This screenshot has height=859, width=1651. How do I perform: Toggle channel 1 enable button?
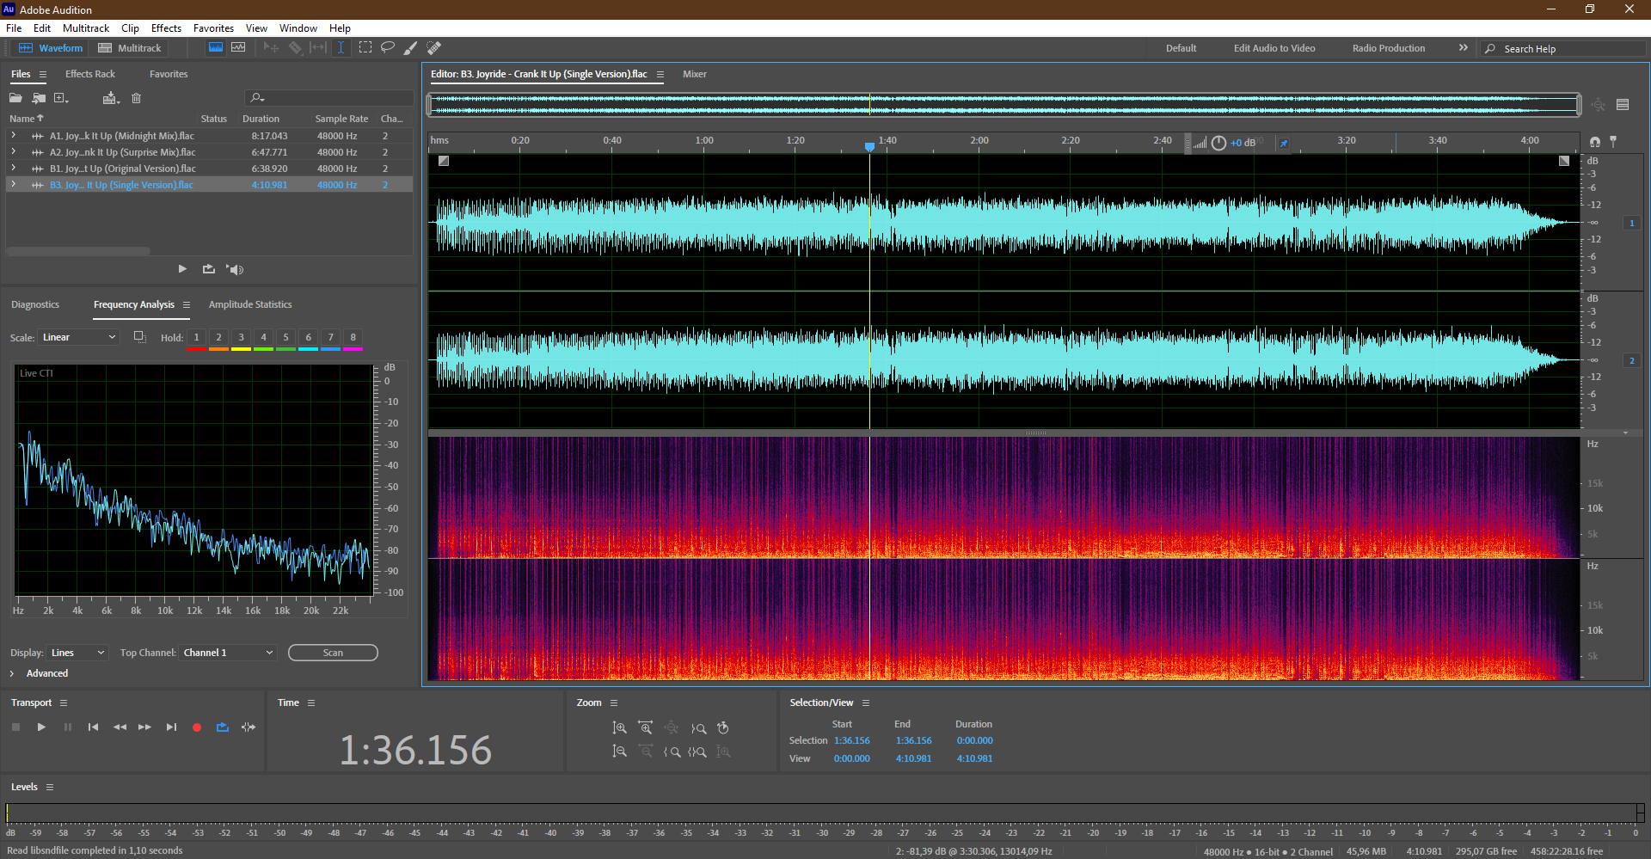[1631, 223]
